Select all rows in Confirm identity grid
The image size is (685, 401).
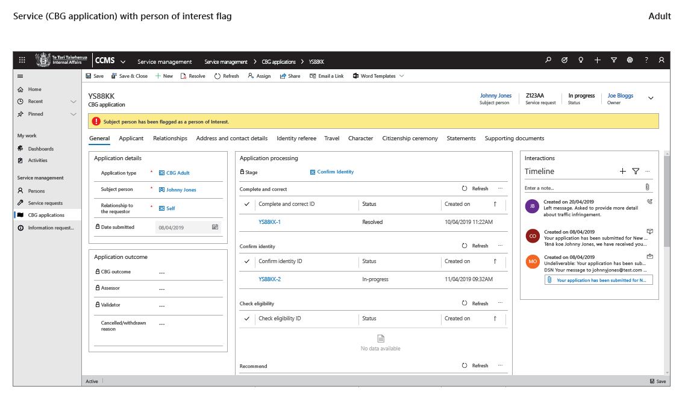pos(247,261)
